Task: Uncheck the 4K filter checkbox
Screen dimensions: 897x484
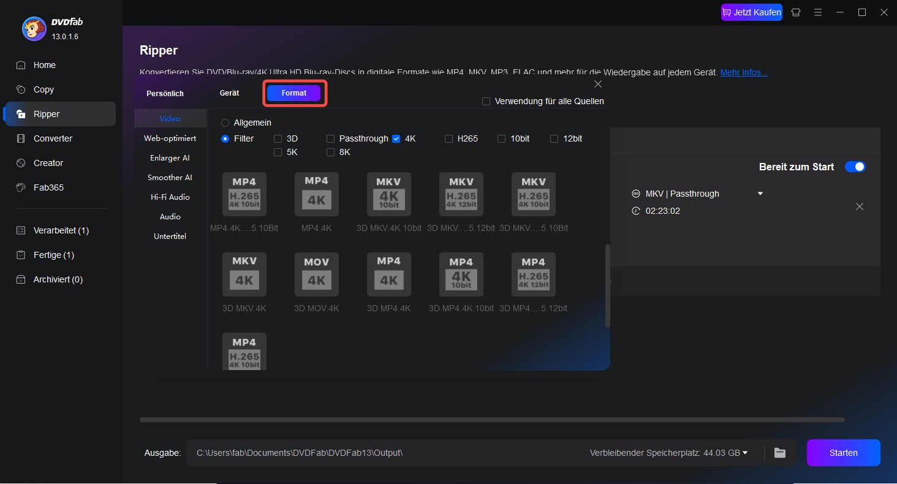Action: point(396,138)
